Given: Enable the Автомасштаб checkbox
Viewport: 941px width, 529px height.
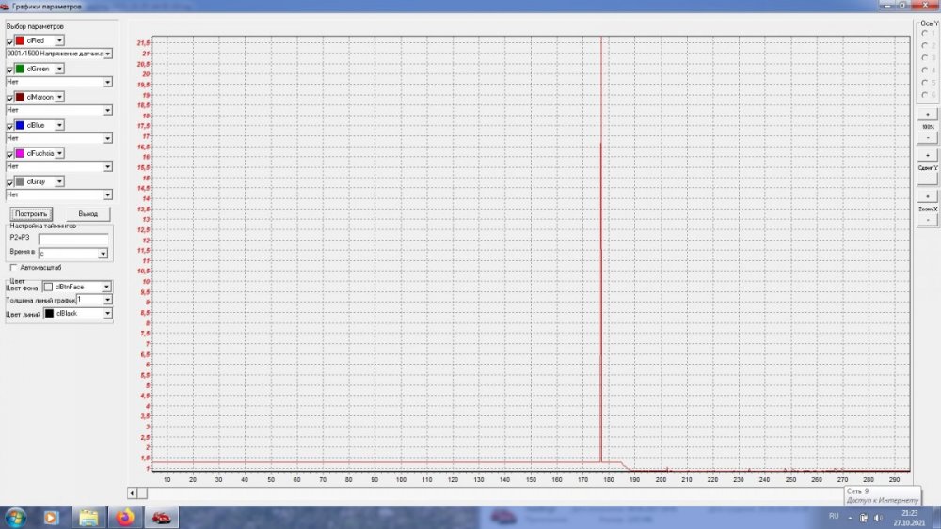Looking at the screenshot, I should (13, 267).
